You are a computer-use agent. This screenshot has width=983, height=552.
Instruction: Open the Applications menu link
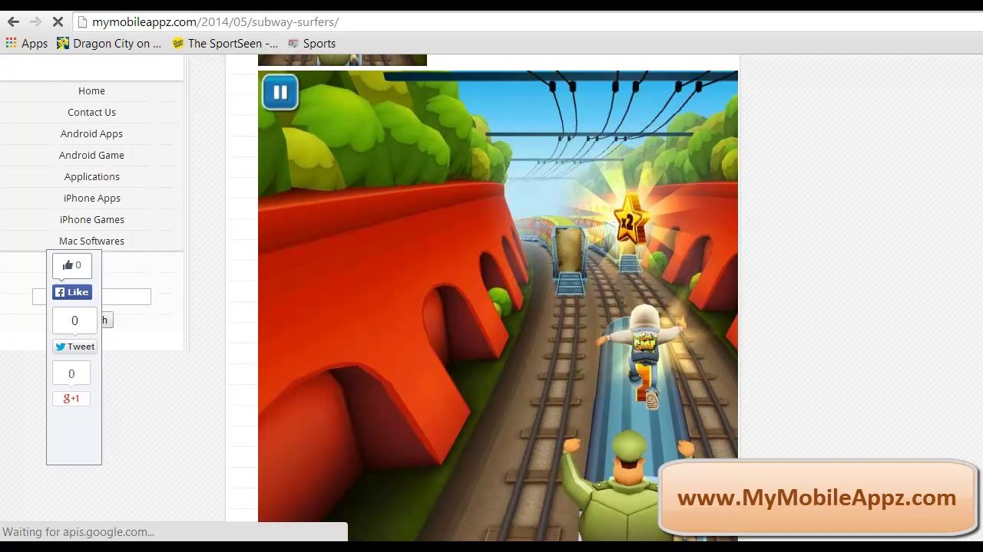pyautogui.click(x=91, y=176)
